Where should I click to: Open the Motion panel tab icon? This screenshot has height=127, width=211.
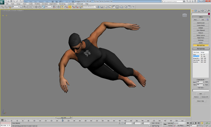[202, 11]
